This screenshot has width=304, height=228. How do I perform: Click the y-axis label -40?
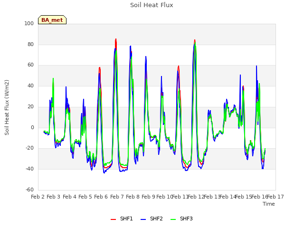(29, 169)
